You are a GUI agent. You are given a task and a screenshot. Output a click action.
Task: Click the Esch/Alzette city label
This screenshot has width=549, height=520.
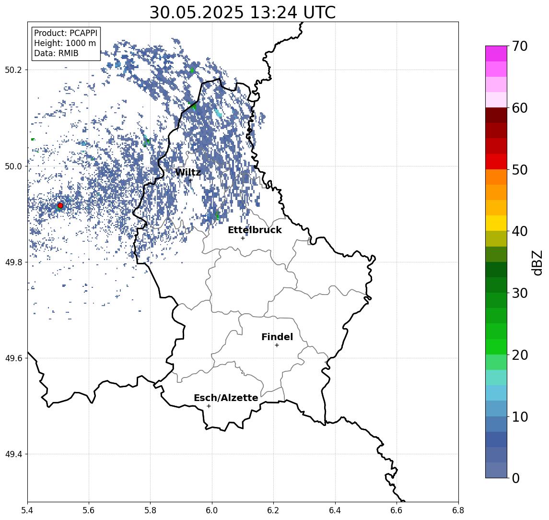[x=226, y=398]
